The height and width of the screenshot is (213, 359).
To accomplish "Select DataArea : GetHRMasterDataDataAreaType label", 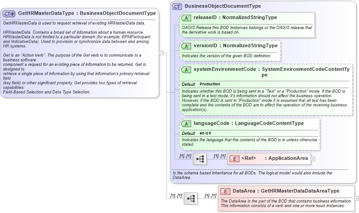I will [286, 191].
